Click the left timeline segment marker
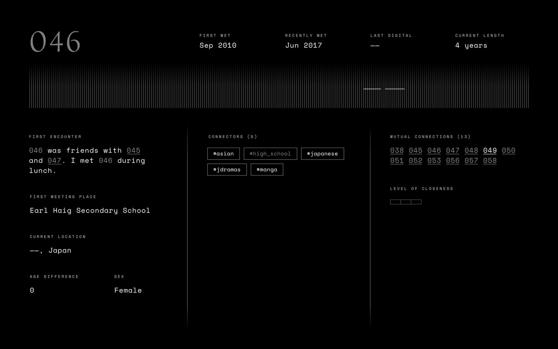Screen dimensions: 558x349 [372, 89]
